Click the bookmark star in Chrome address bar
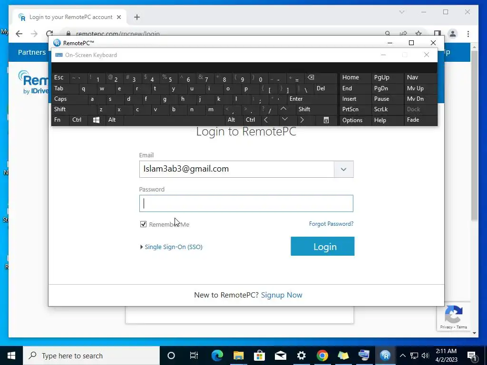This screenshot has height=365, width=487. coord(419,34)
